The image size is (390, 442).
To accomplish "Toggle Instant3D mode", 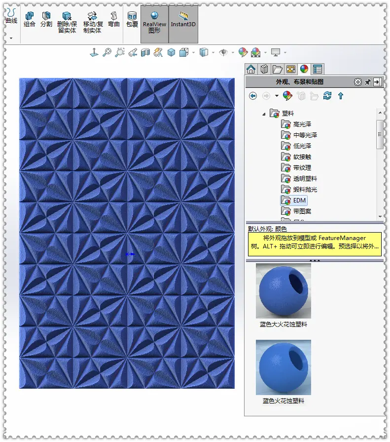I will tap(183, 24).
